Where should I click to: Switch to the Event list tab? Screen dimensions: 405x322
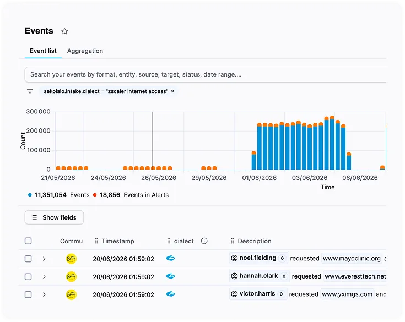[43, 51]
